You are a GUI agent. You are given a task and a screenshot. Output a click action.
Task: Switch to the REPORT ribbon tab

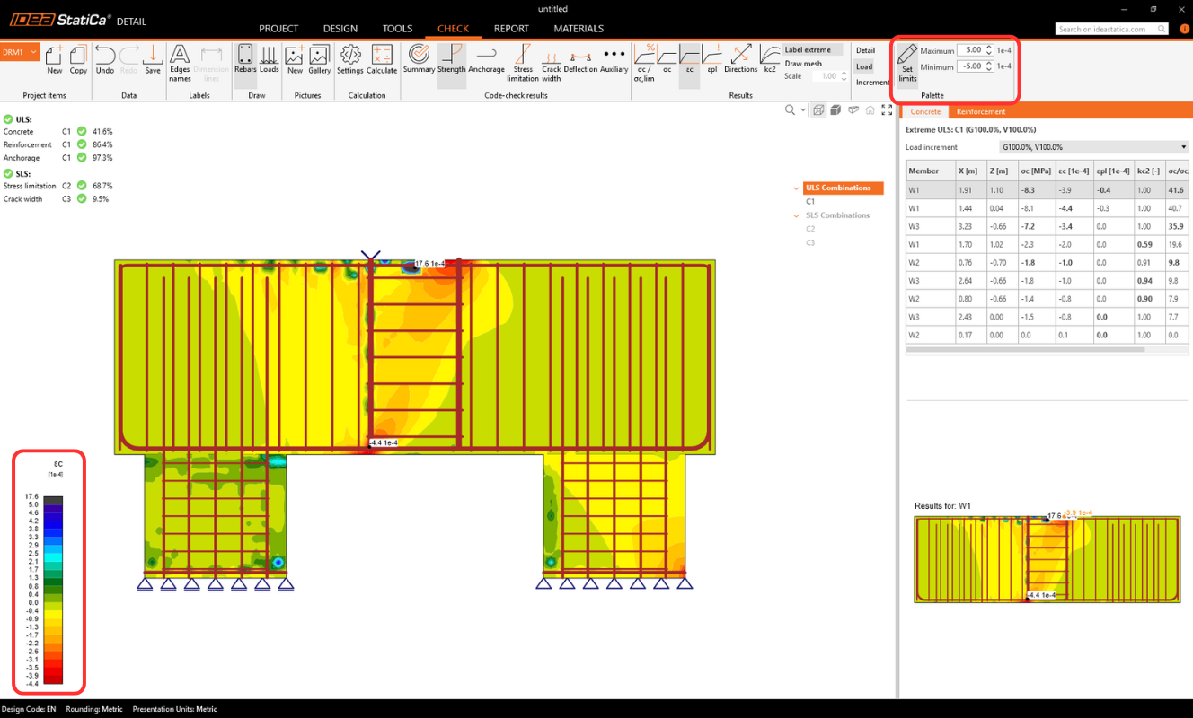point(511,29)
